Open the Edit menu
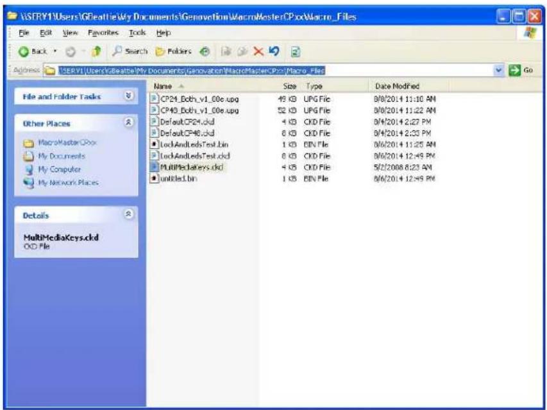Screen dimensions: 547x410 coord(46,33)
